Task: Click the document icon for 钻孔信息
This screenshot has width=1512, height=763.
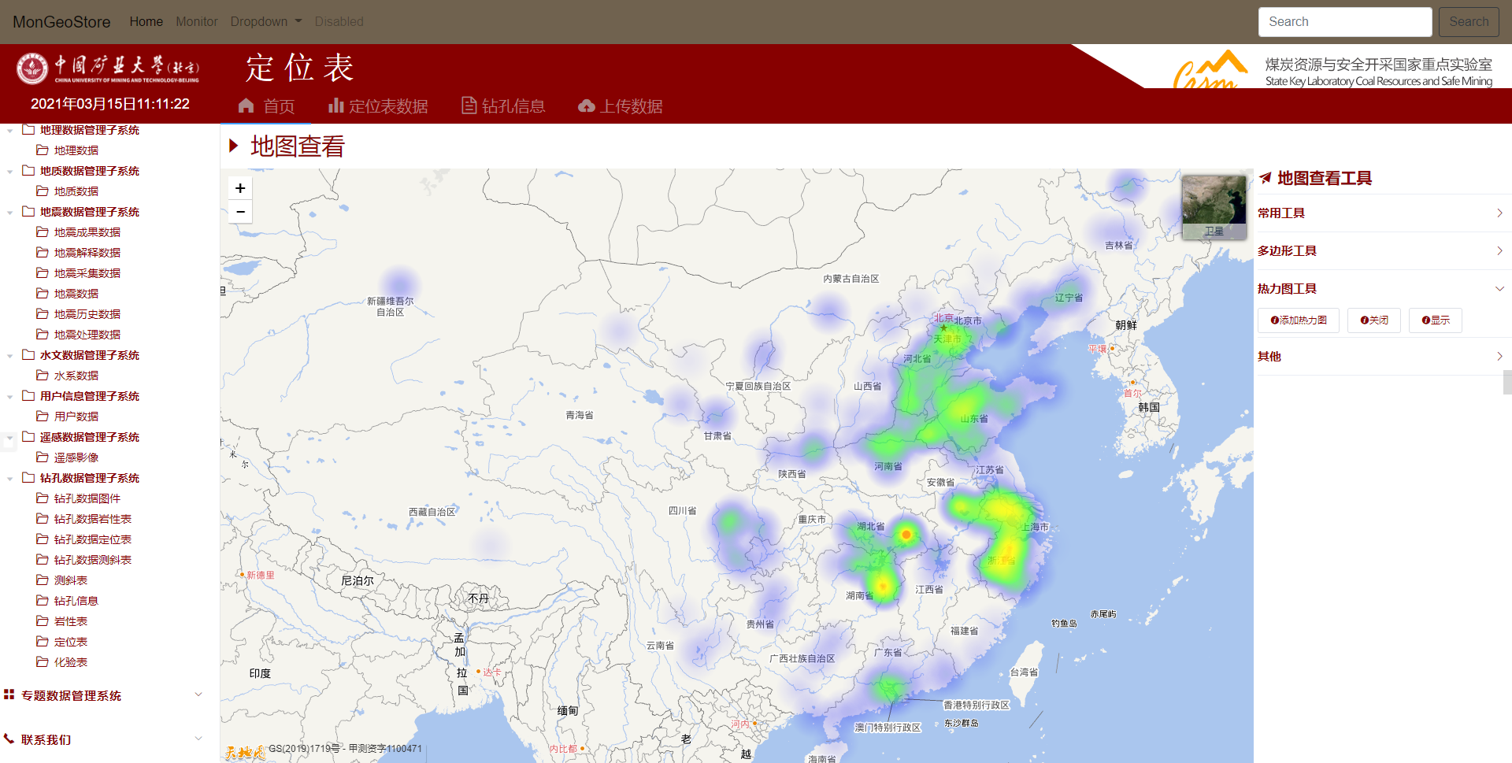Action: click(x=469, y=106)
